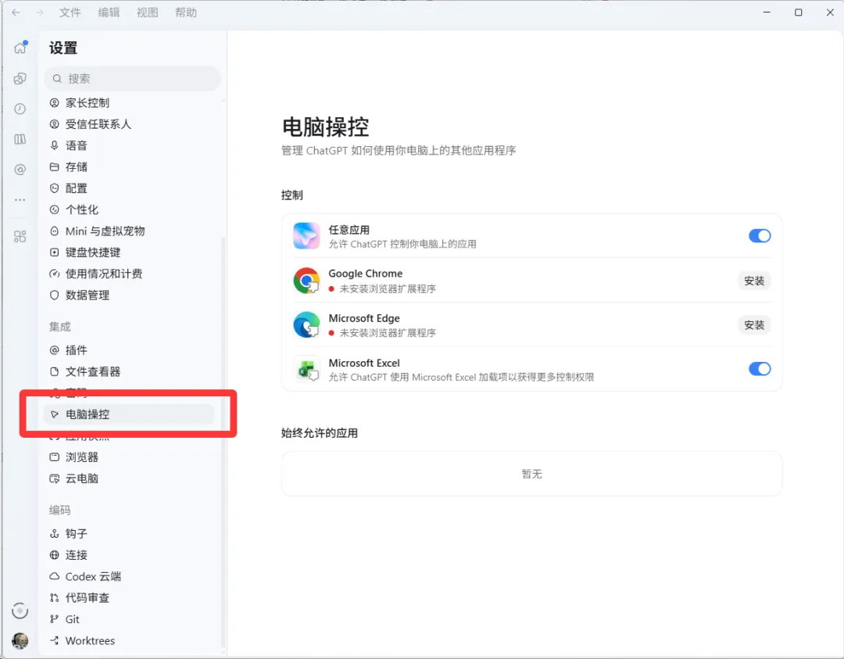Open 受信任联系人 settings
Viewport: 844px width, 659px height.
tap(129, 124)
